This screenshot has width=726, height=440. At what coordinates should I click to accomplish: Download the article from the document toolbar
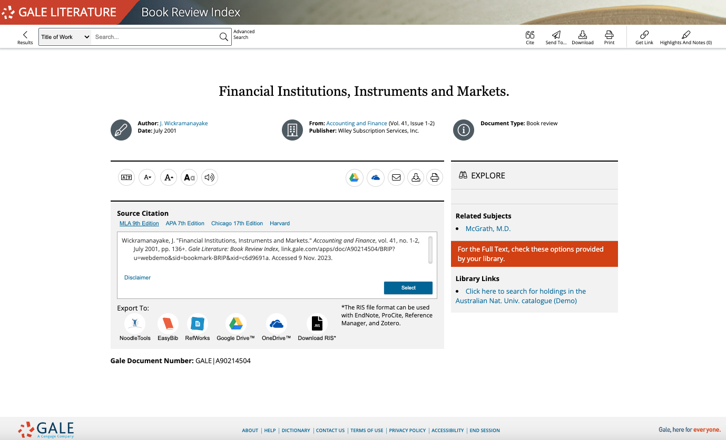[x=416, y=177]
